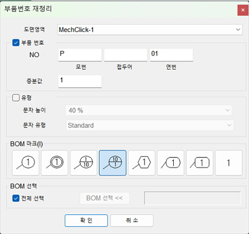Enable the 유형 checkbox
The width and height of the screenshot is (249, 234).
(16, 98)
